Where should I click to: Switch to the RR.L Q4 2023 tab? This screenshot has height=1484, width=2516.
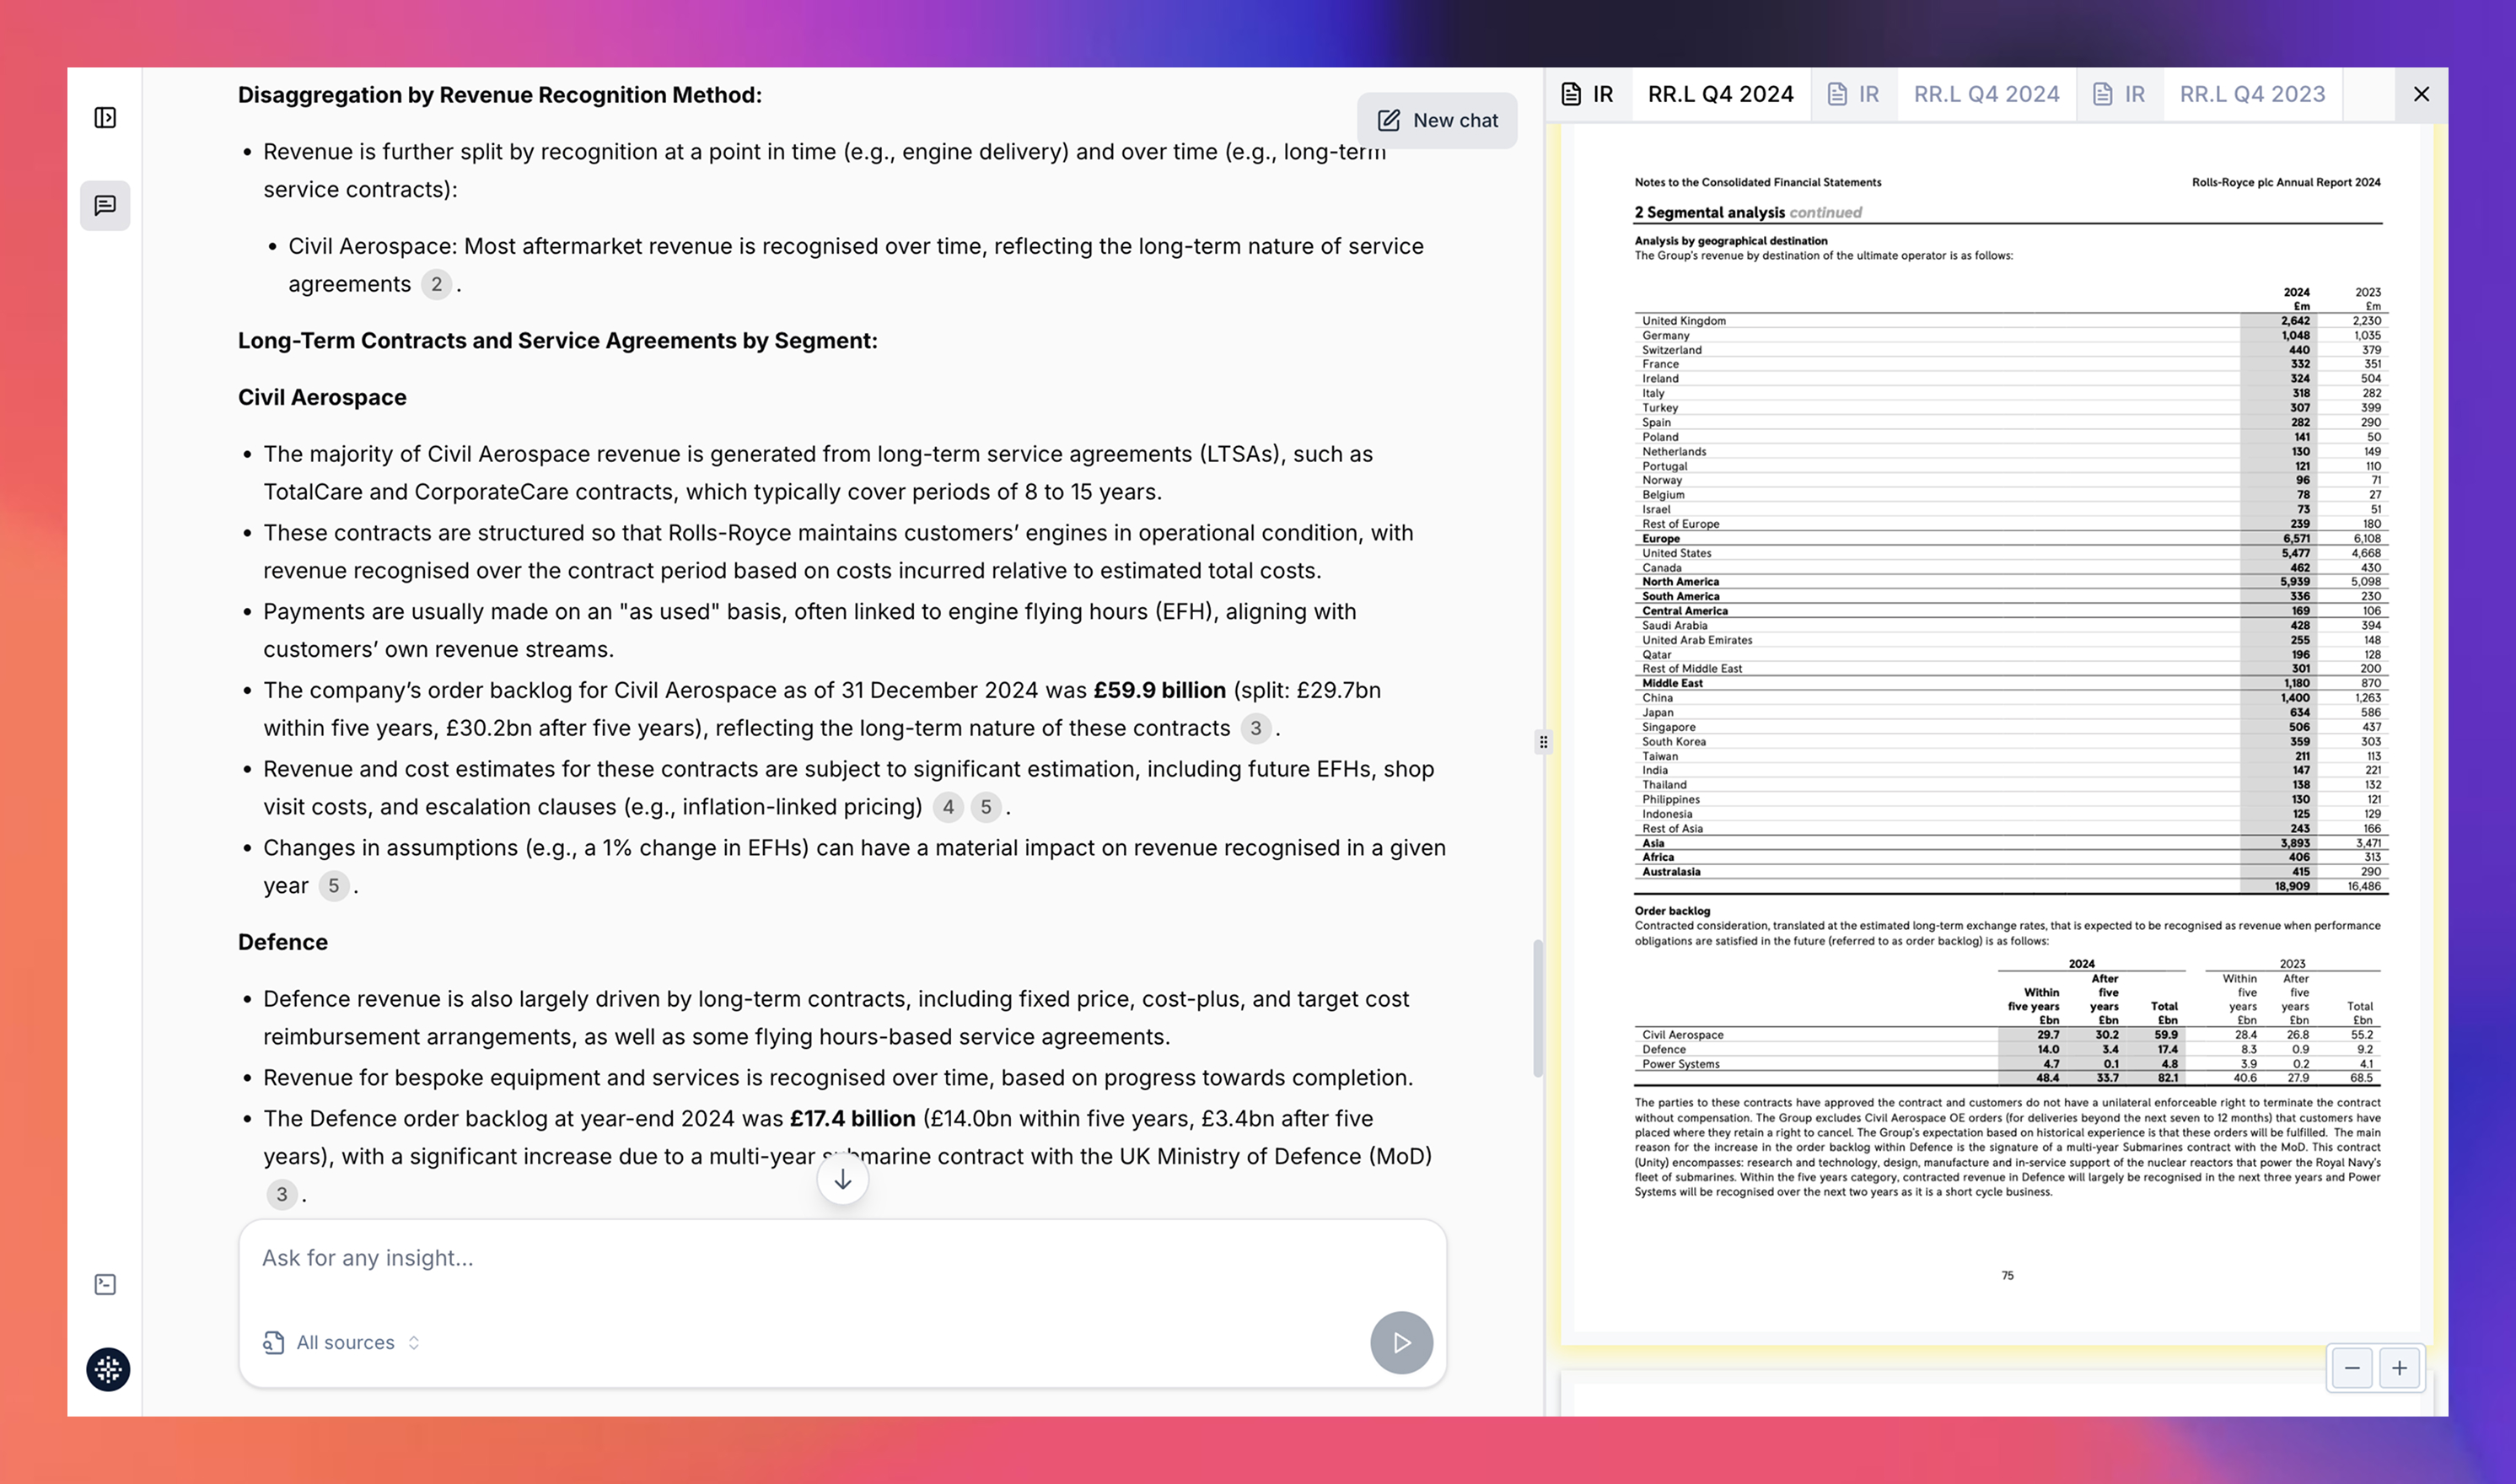click(2252, 94)
